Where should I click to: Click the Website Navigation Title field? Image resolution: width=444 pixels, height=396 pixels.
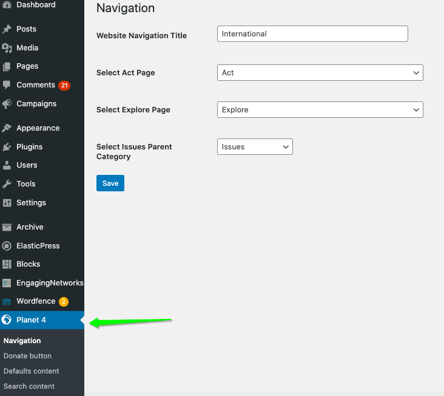tap(312, 34)
